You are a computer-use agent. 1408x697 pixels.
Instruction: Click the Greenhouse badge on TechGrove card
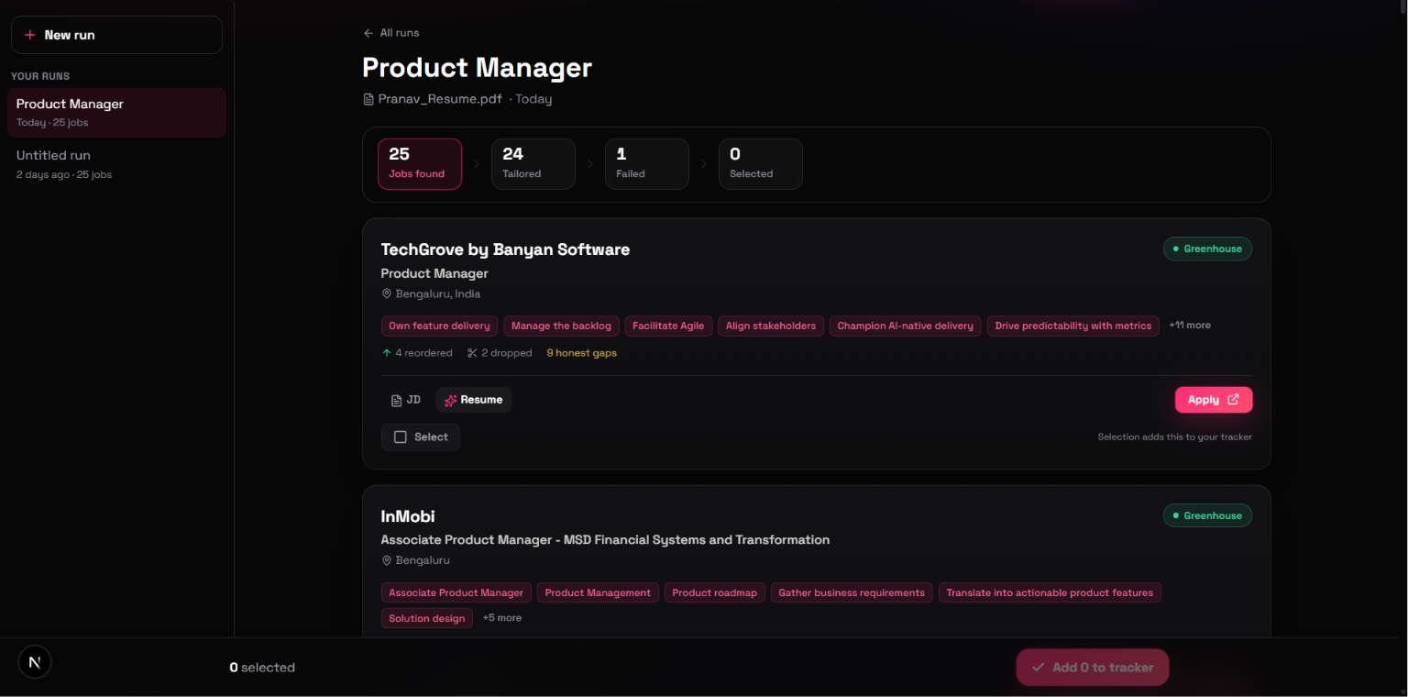1207,249
